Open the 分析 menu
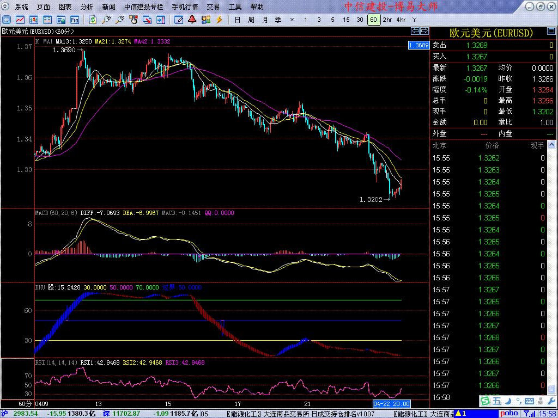558x418 pixels. [87, 7]
